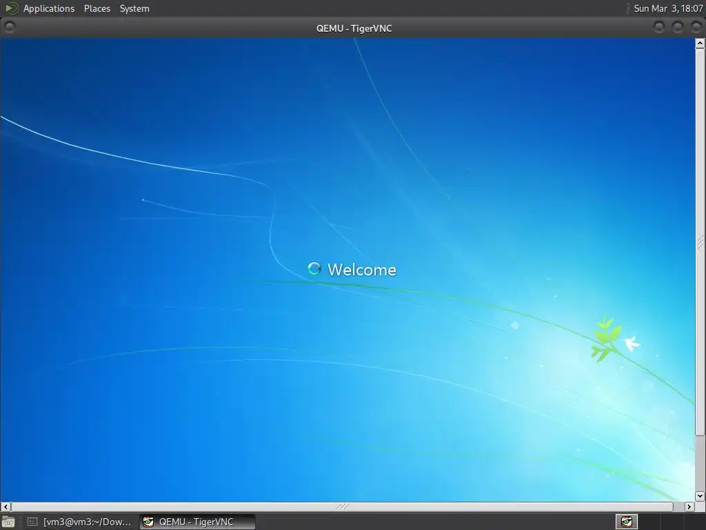Click the horizontal scrollbar right arrow
Image resolution: width=706 pixels, height=530 pixels.
pyautogui.click(x=689, y=507)
